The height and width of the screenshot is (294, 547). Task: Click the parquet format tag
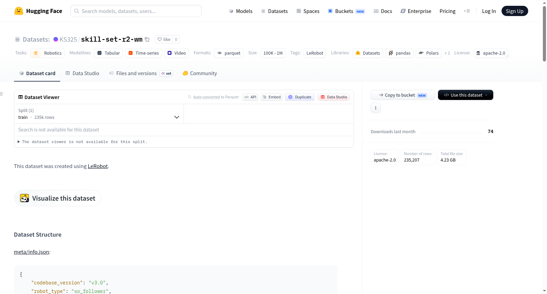pyautogui.click(x=229, y=53)
